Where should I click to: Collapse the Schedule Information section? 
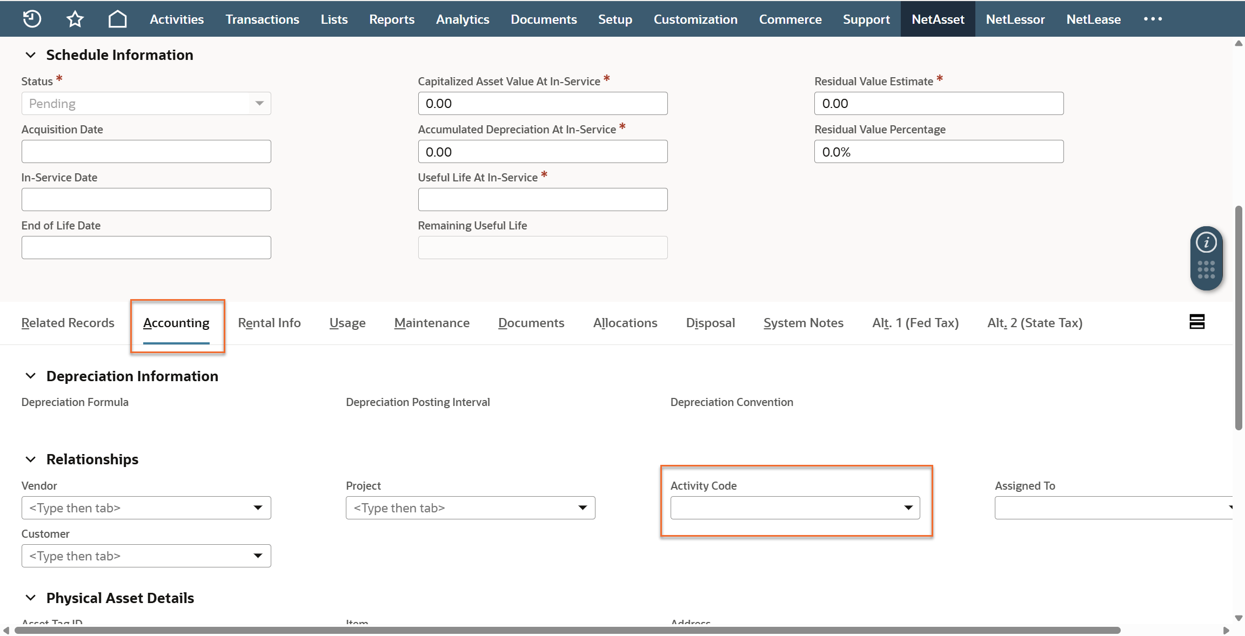coord(31,55)
